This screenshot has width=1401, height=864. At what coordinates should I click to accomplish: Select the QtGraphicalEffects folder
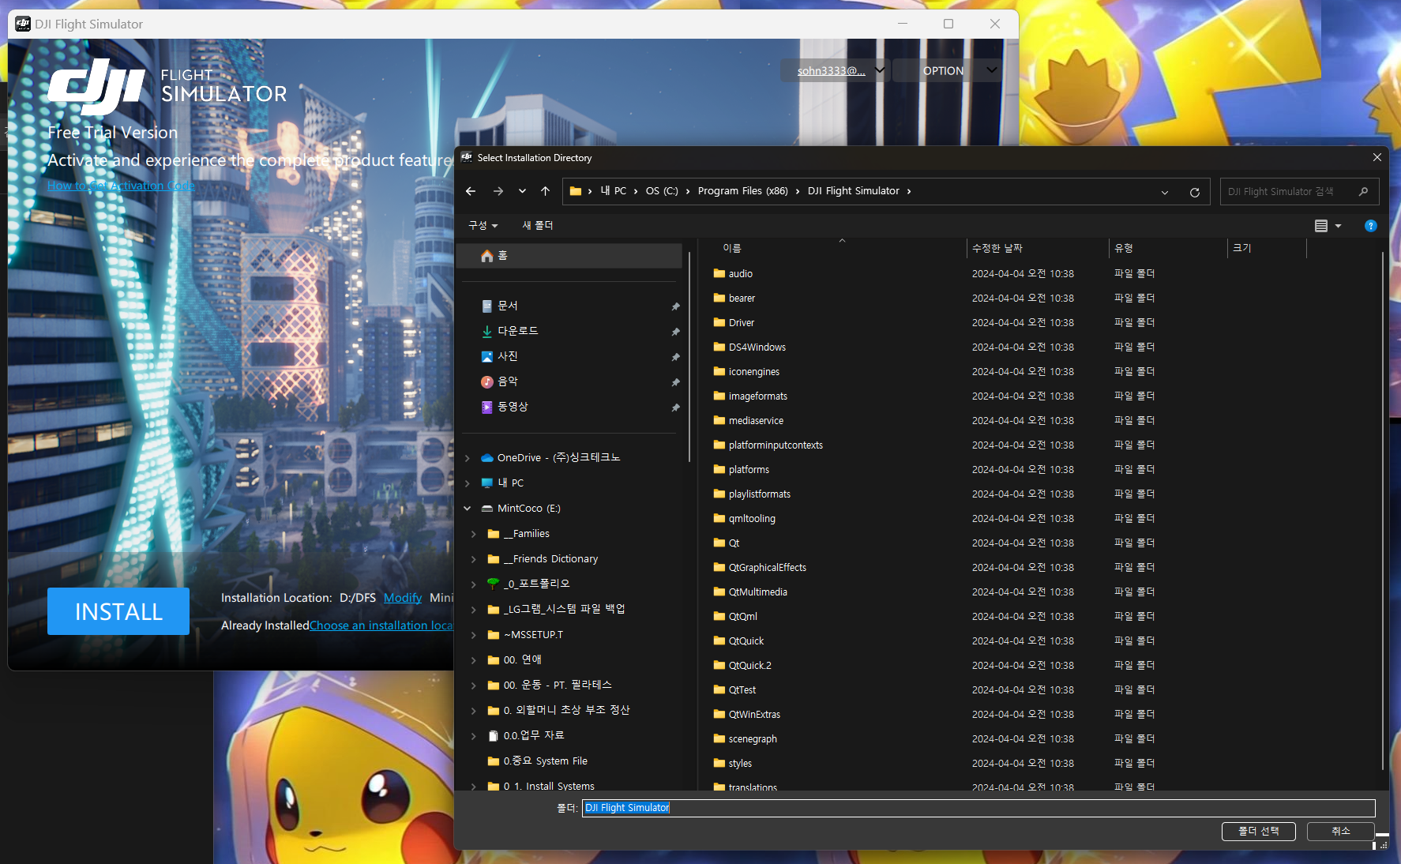767,567
